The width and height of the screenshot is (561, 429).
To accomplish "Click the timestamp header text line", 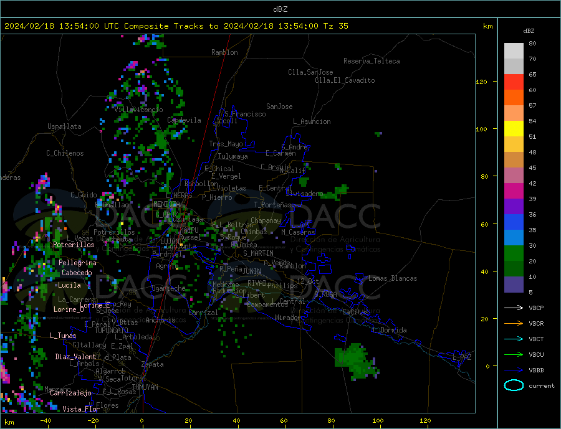I will click(x=176, y=26).
